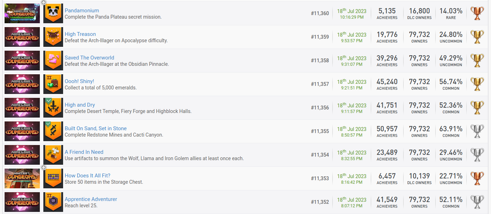This screenshot has width=491, height=214.
Task: Expand the plus badge on How Does It All Fit
Action: point(44,168)
